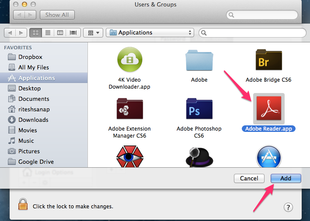This screenshot has height=221, width=310.
Task: Open the Adobe folder icon
Action: 199,60
